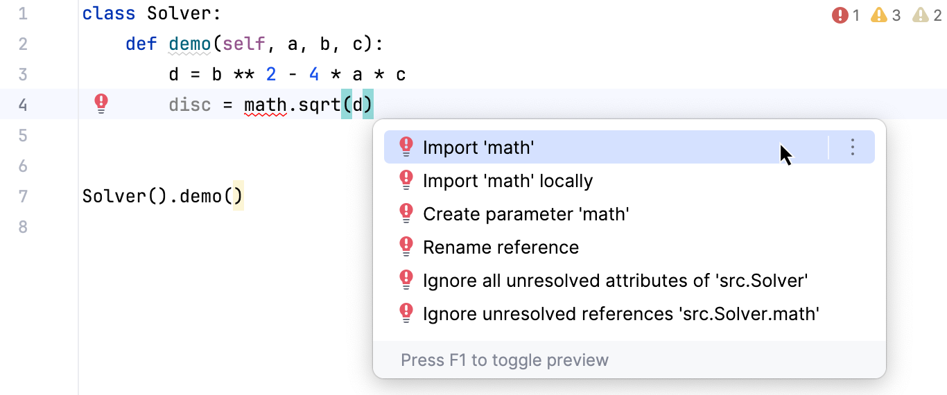947x395 pixels.
Task: Click the Press F1 to toggle preview hint
Action: click(505, 360)
